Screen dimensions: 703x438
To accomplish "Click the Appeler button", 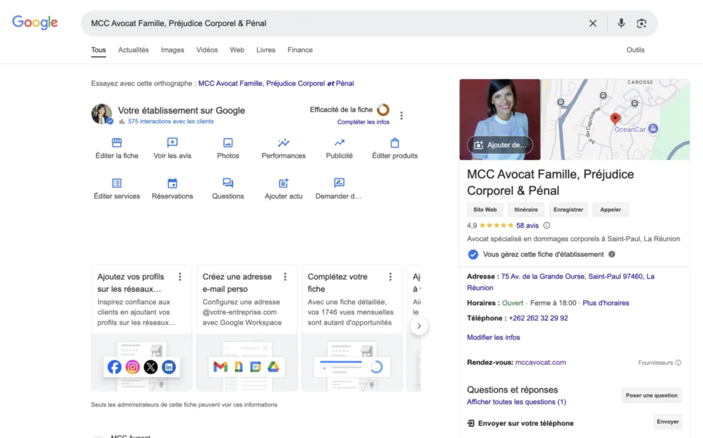I will [x=610, y=210].
